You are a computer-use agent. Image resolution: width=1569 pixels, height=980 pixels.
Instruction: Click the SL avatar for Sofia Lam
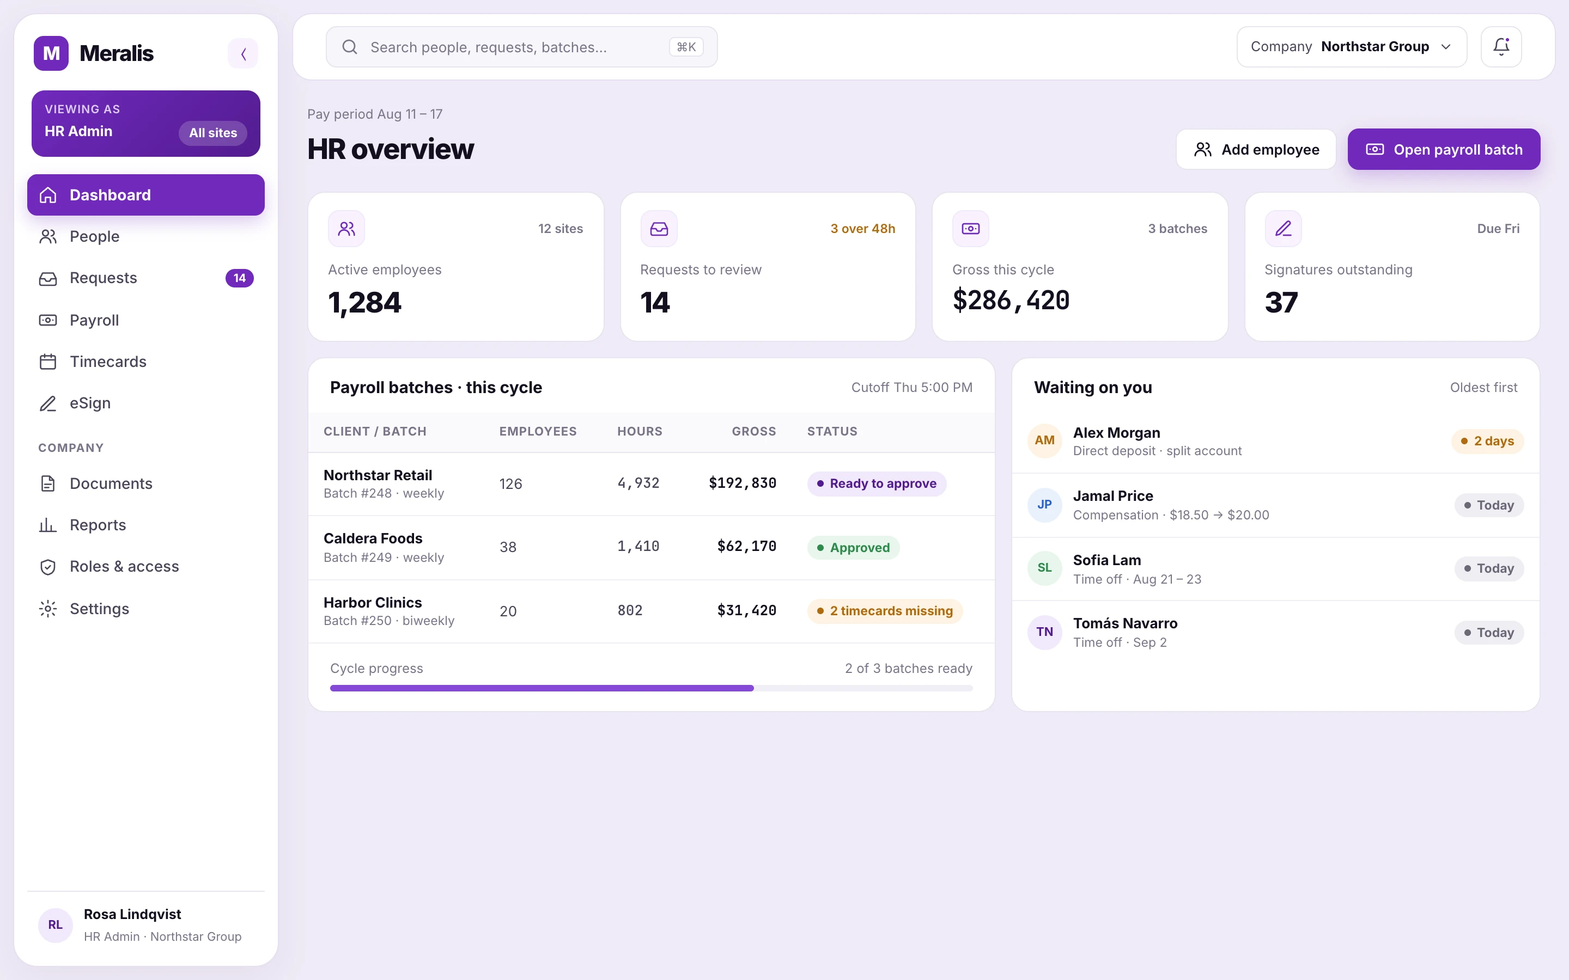(1044, 568)
